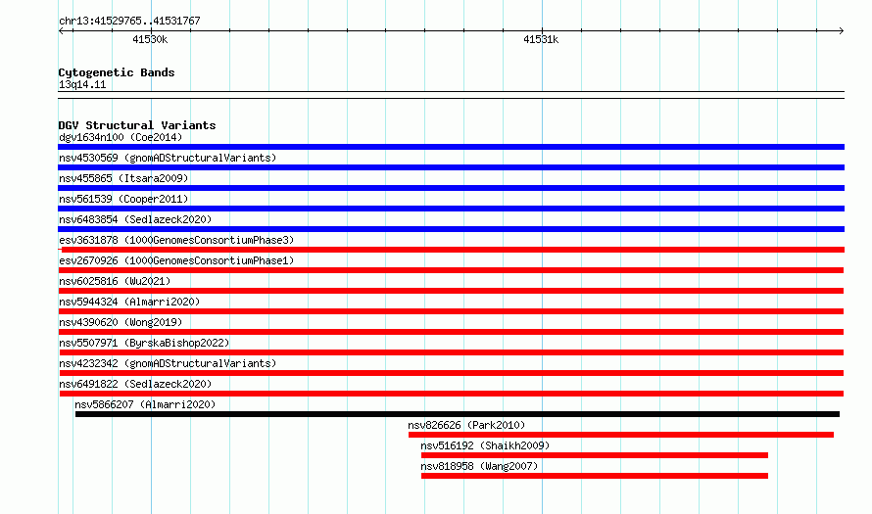Click the 41531k ruler position label
Screen dimensions: 872x514
tap(541, 39)
